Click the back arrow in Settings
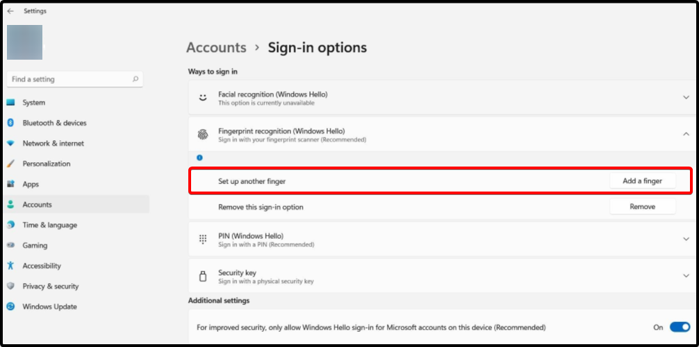 10,11
